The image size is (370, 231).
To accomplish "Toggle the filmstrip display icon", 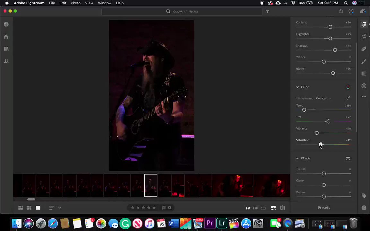I will point(273,208).
